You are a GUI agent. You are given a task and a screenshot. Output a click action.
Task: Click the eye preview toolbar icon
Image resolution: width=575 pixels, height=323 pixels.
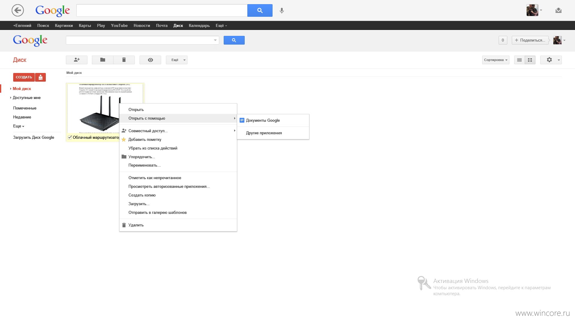(150, 60)
